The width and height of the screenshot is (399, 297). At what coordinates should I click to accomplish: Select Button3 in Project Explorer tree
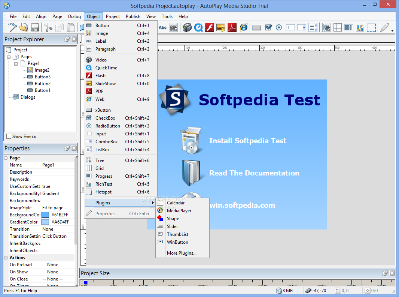tap(43, 77)
